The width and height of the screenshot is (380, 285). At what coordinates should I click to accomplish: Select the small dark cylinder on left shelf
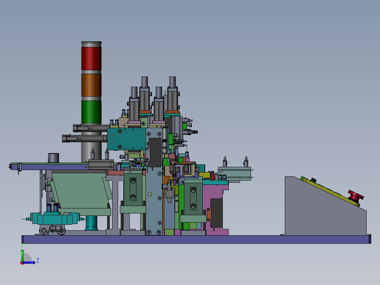point(54,158)
